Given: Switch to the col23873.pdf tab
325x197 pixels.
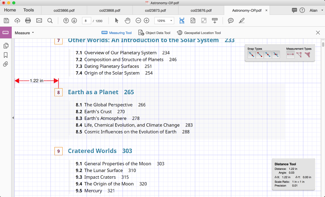Looking at the screenshot, I should tap(155, 10).
